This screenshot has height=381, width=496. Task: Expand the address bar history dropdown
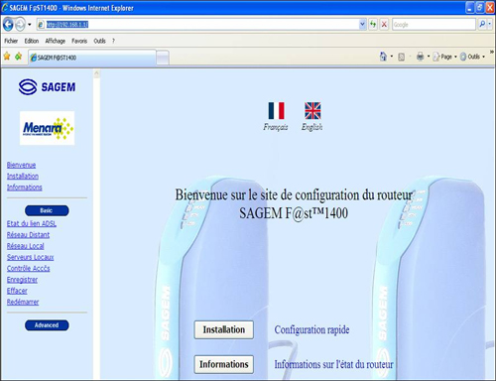362,25
